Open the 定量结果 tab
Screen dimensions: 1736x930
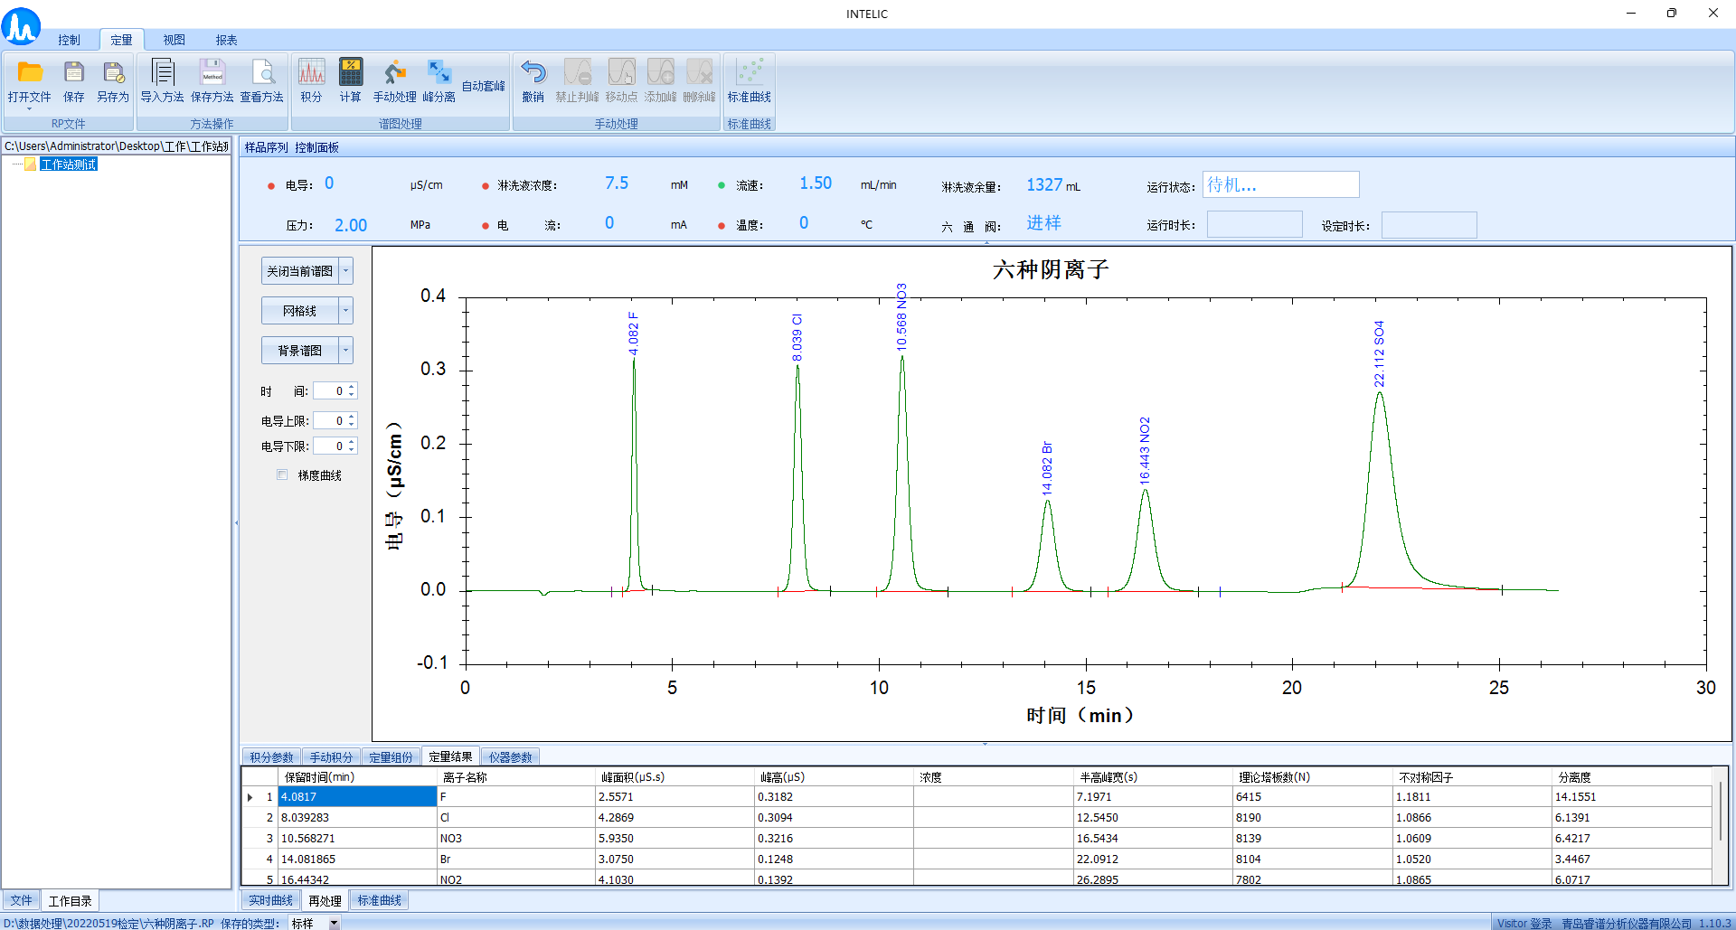pyautogui.click(x=450, y=756)
